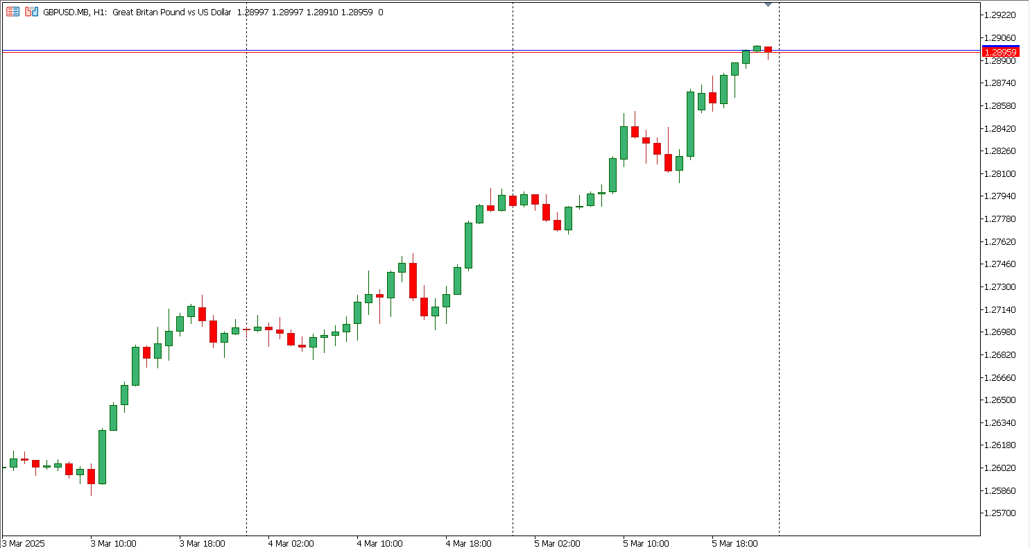Click the 1.25700 price axis label
Screen dimensions: 1030x548
point(999,513)
